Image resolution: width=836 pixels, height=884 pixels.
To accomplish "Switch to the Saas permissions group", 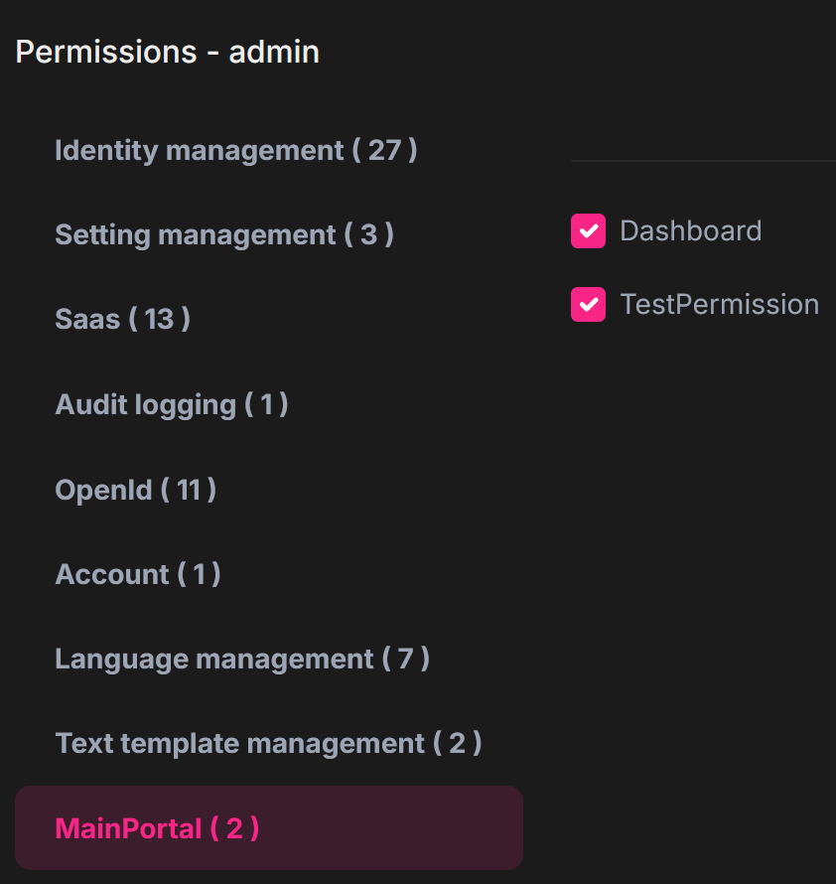I will [122, 320].
